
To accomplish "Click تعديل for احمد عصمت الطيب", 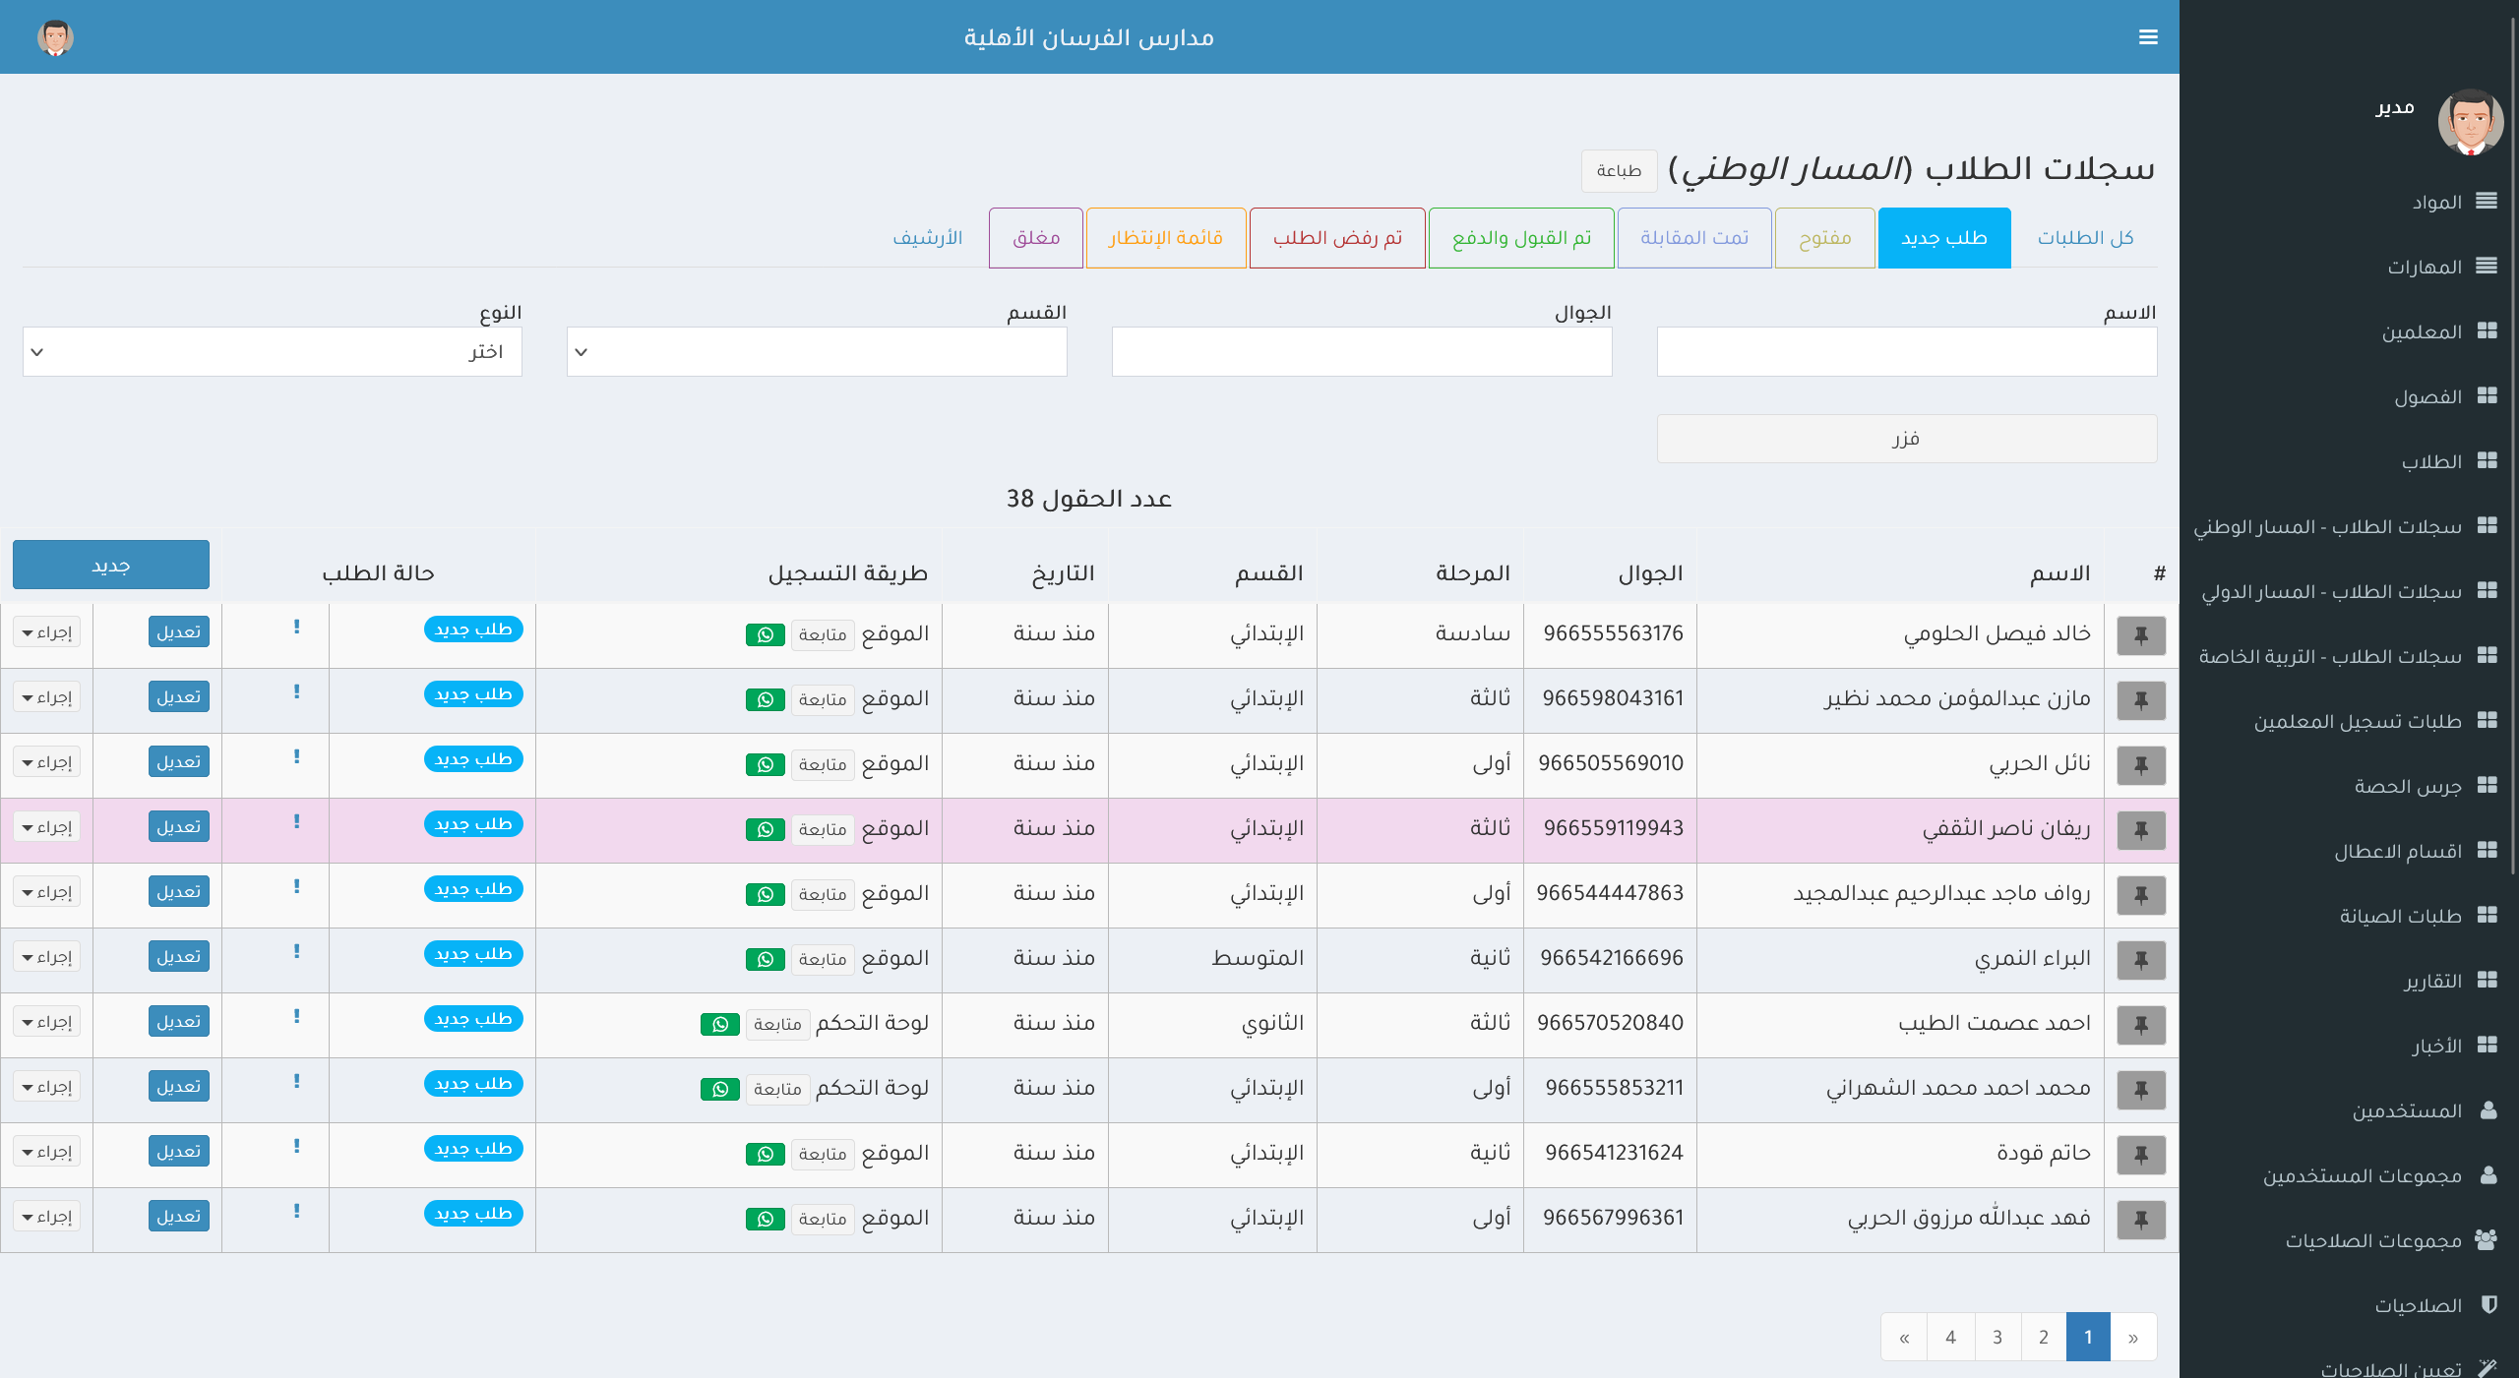I will (x=179, y=1021).
